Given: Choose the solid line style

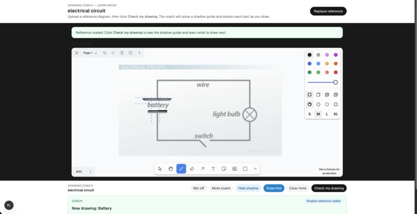Looking at the screenshot, I should coord(336,105).
